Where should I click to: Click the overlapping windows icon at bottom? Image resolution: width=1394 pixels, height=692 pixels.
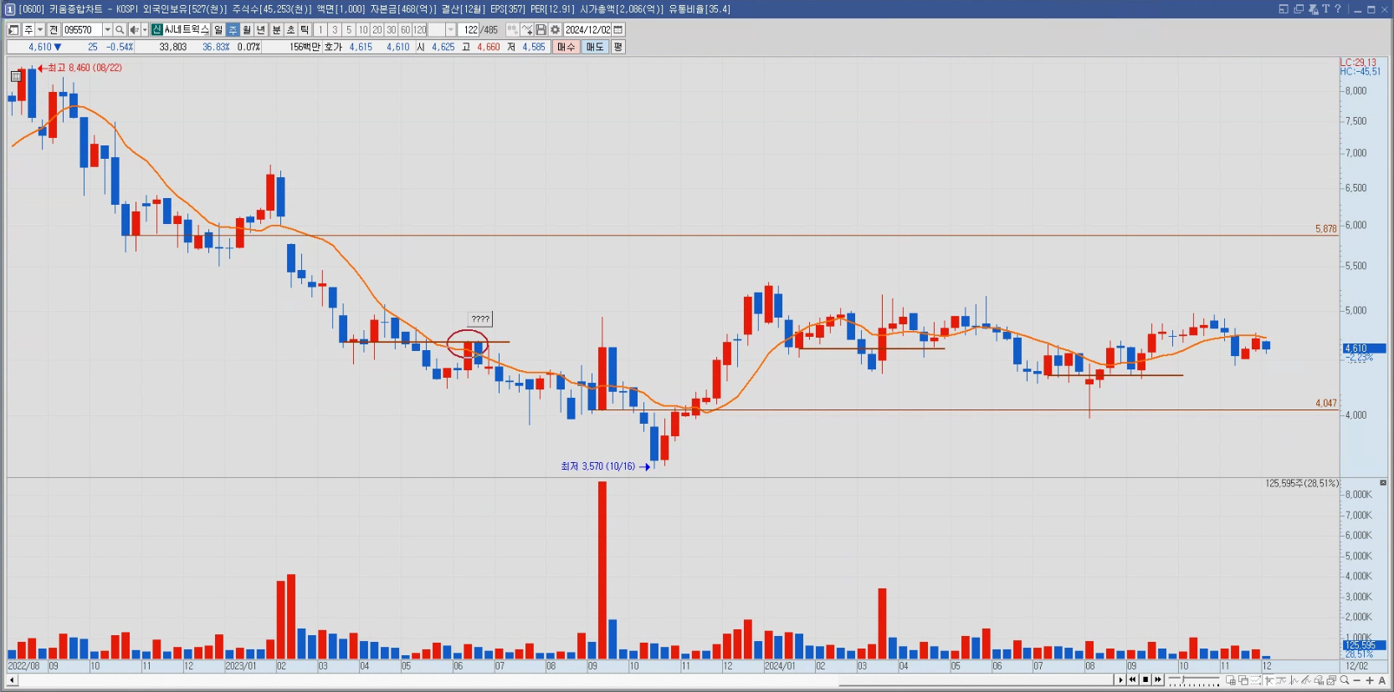[1244, 680]
